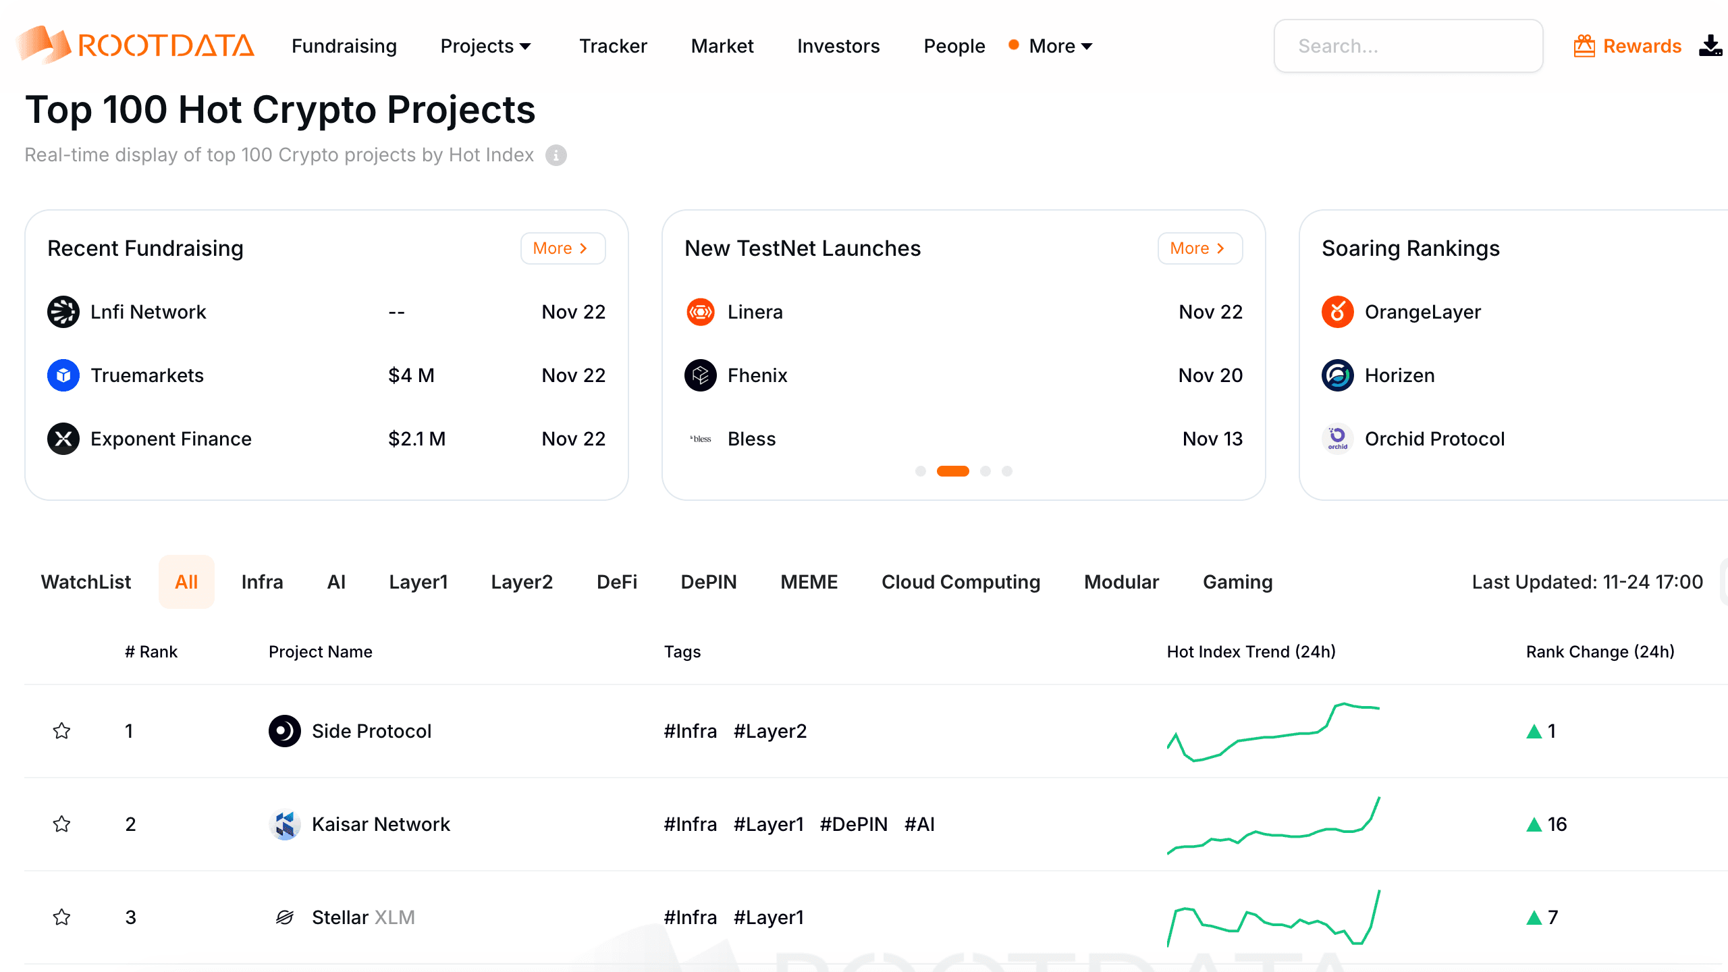Select the Cloud Computing category tab
Image resolution: width=1728 pixels, height=972 pixels.
[961, 582]
